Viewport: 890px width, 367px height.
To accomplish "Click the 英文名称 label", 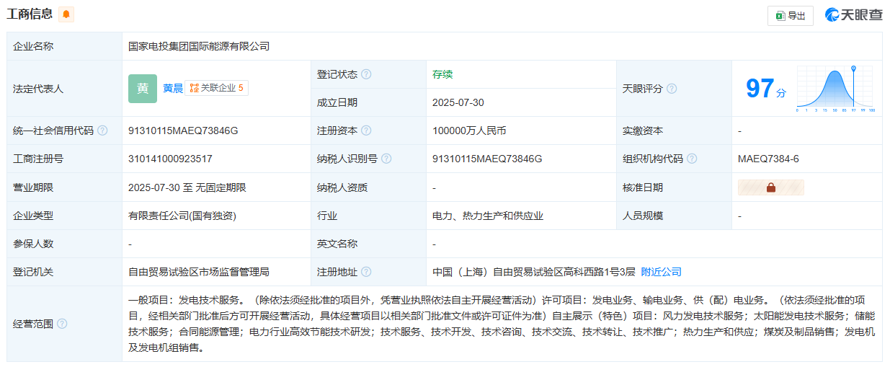I will [337, 244].
